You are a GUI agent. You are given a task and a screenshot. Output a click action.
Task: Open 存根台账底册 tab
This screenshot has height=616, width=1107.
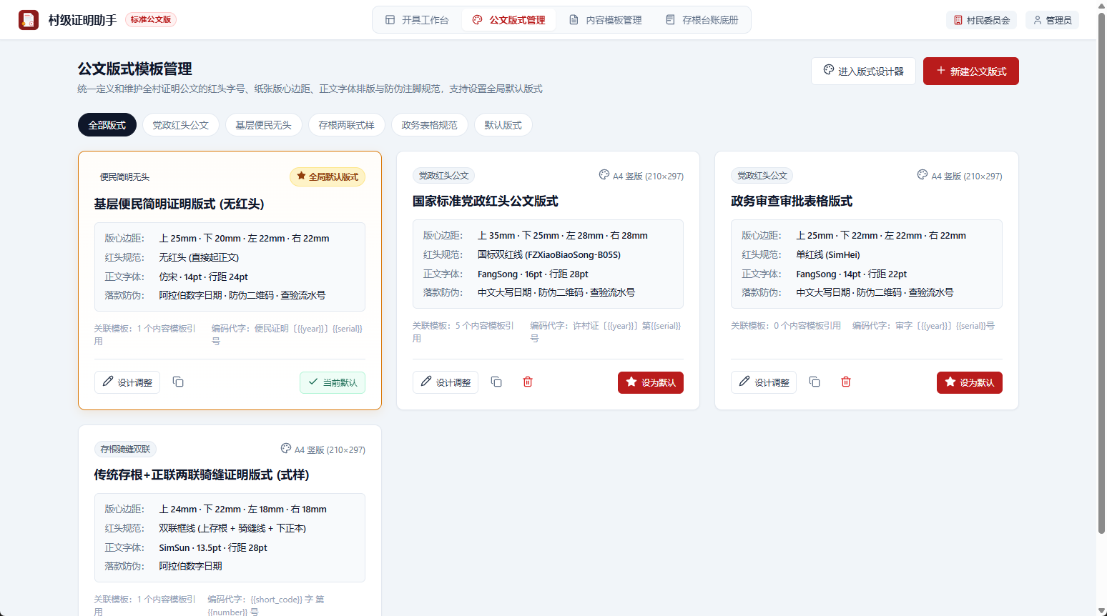[702, 20]
